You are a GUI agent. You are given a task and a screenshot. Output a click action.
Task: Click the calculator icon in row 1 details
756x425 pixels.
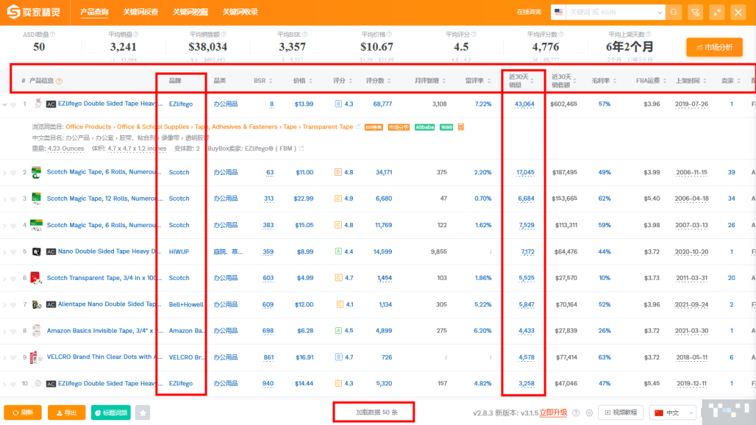[461, 126]
